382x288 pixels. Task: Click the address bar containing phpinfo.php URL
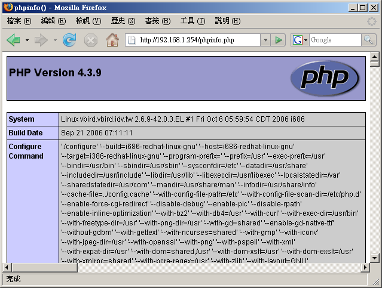point(197,40)
